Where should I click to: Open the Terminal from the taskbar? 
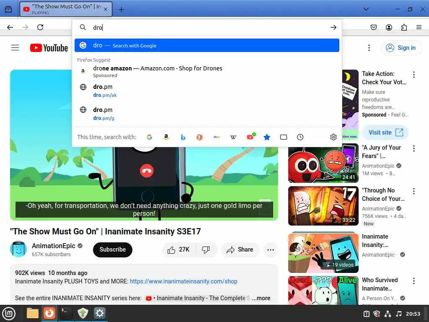click(66, 313)
